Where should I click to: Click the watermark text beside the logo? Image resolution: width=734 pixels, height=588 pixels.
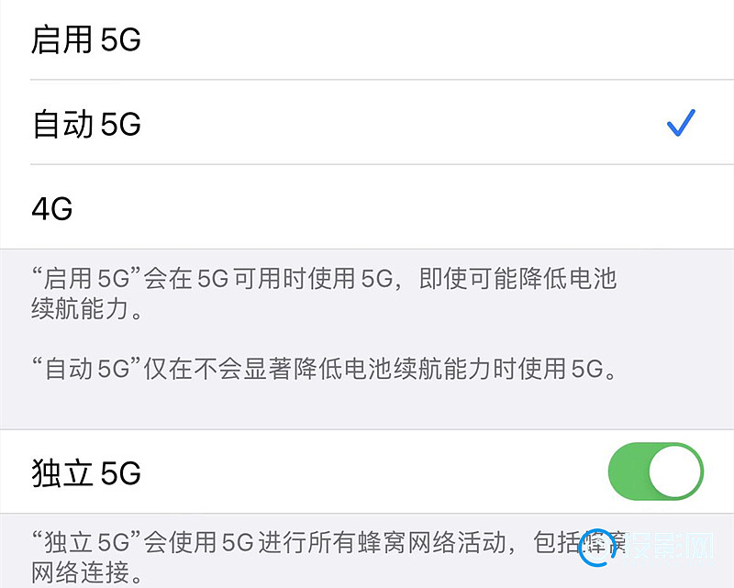(674, 548)
